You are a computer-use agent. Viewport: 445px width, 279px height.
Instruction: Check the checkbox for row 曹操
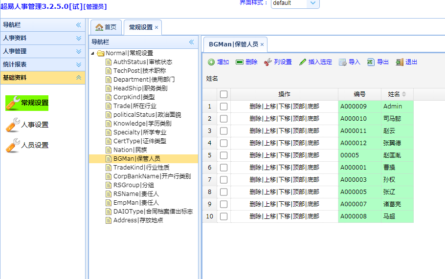coord(223,167)
